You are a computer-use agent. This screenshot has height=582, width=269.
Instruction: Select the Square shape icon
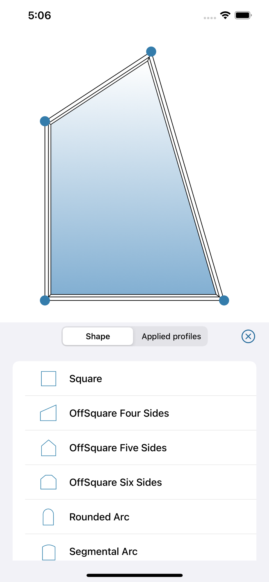pos(48,379)
